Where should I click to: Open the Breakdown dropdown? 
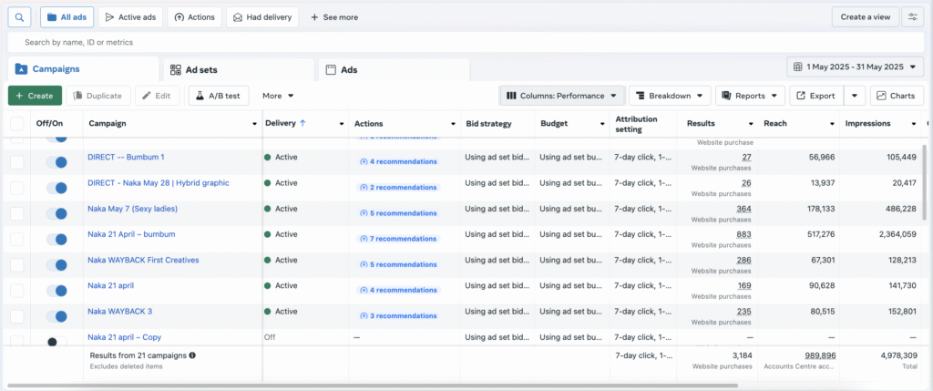pyautogui.click(x=672, y=96)
